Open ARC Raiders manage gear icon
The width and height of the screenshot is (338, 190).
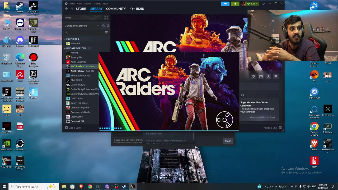[253, 76]
